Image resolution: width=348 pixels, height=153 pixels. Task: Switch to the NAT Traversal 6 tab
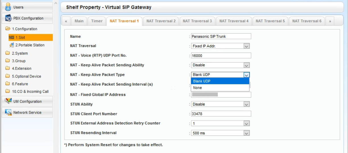coord(307,21)
